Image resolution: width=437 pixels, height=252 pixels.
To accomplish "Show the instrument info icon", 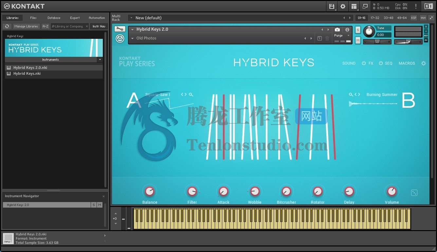I will click(x=347, y=29).
